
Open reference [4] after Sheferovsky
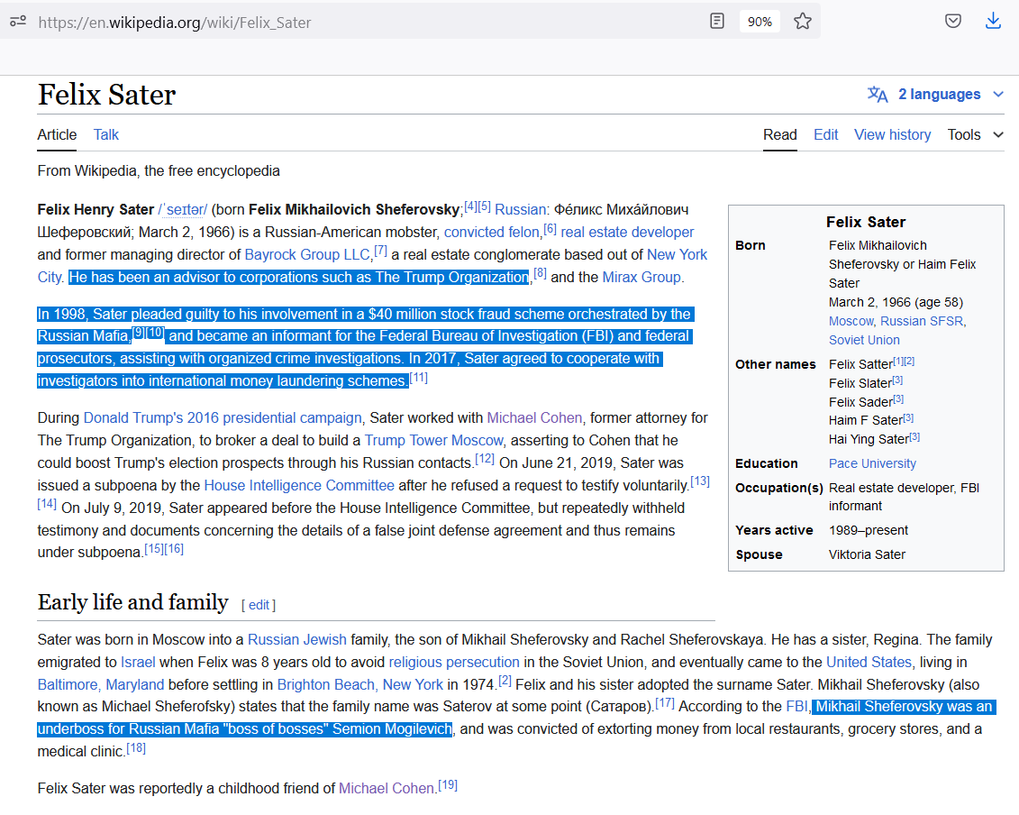tap(470, 206)
